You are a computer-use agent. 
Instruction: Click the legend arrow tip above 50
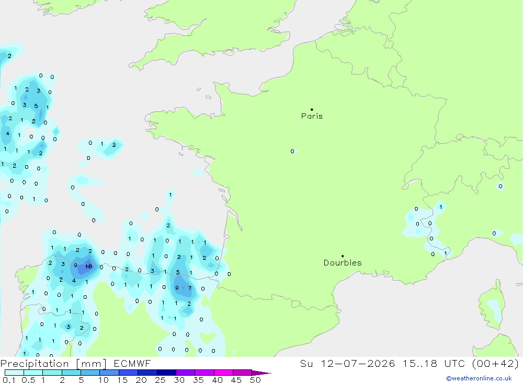point(262,373)
